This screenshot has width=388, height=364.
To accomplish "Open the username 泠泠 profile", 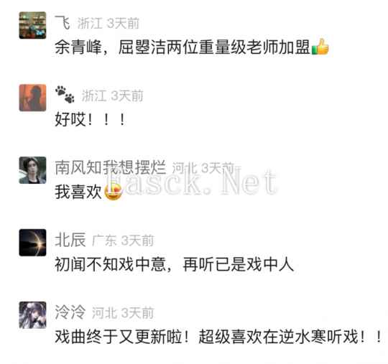I will pos(70,312).
